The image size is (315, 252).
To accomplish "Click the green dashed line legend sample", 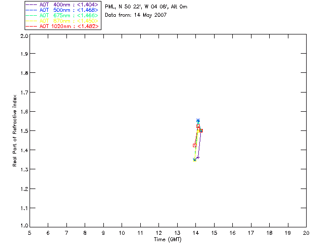I will (31, 15).
